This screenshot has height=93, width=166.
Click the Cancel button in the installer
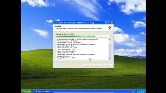(107, 65)
